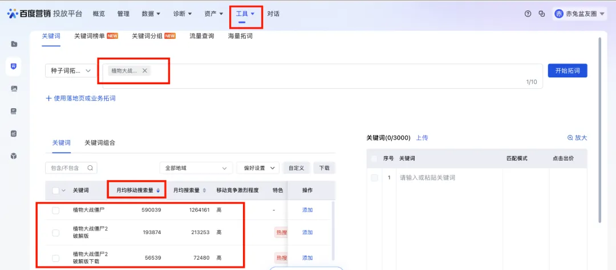Screen dimensions: 616x270
Task: Tick the select-all checkbox in keyword header
Action: click(56, 190)
